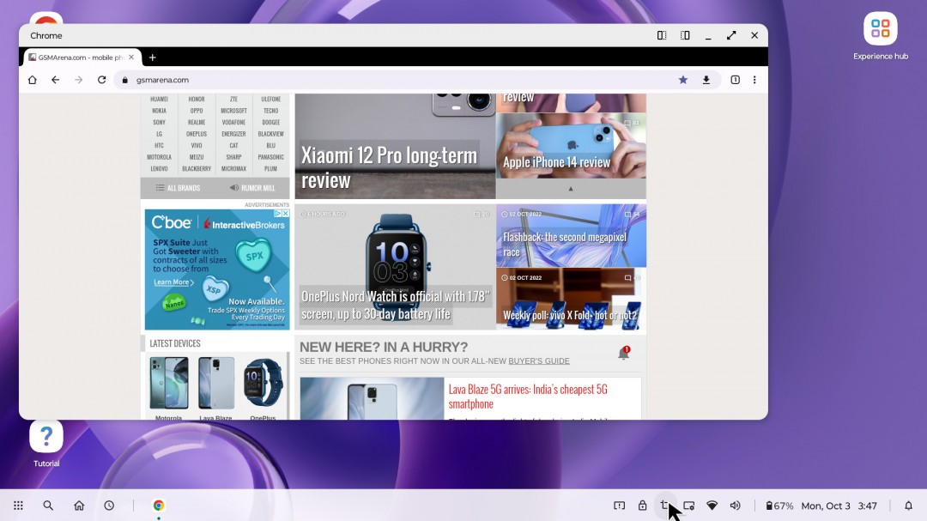Click the date Mon, Oct 3
Viewport: 927px width, 521px height.
[x=826, y=506]
